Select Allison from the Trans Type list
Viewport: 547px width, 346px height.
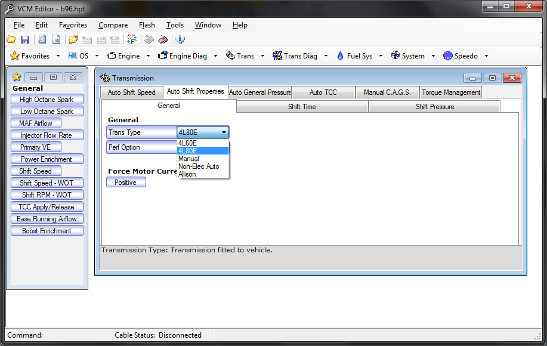pos(188,174)
